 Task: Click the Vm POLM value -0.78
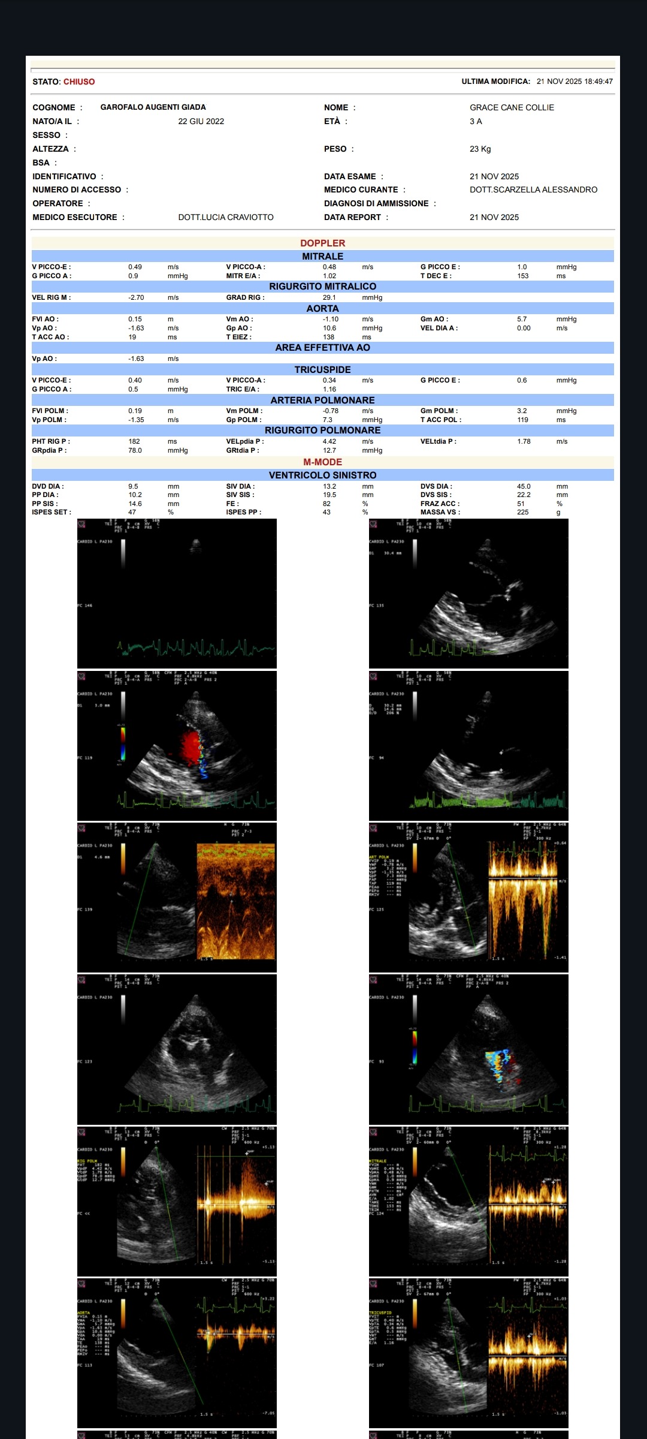coord(331,411)
